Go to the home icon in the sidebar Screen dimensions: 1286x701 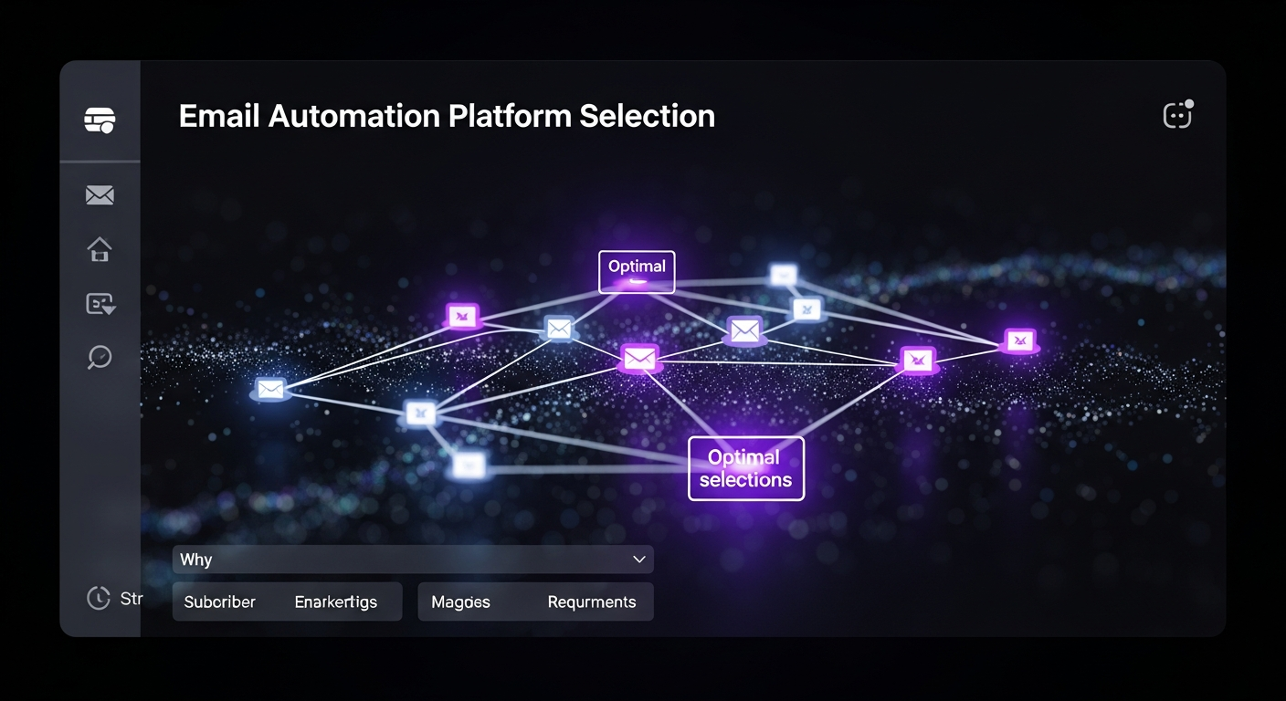pyautogui.click(x=100, y=249)
